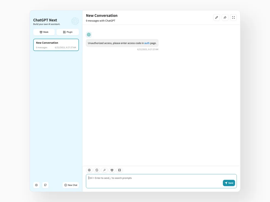Open settings from the sidebar hexagon icon
This screenshot has width=270, height=202.
[x=36, y=185]
